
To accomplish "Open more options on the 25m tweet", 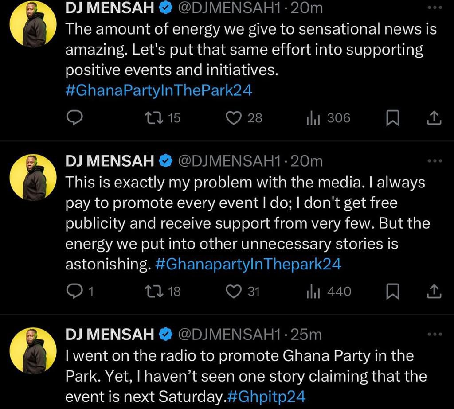I will [x=434, y=334].
